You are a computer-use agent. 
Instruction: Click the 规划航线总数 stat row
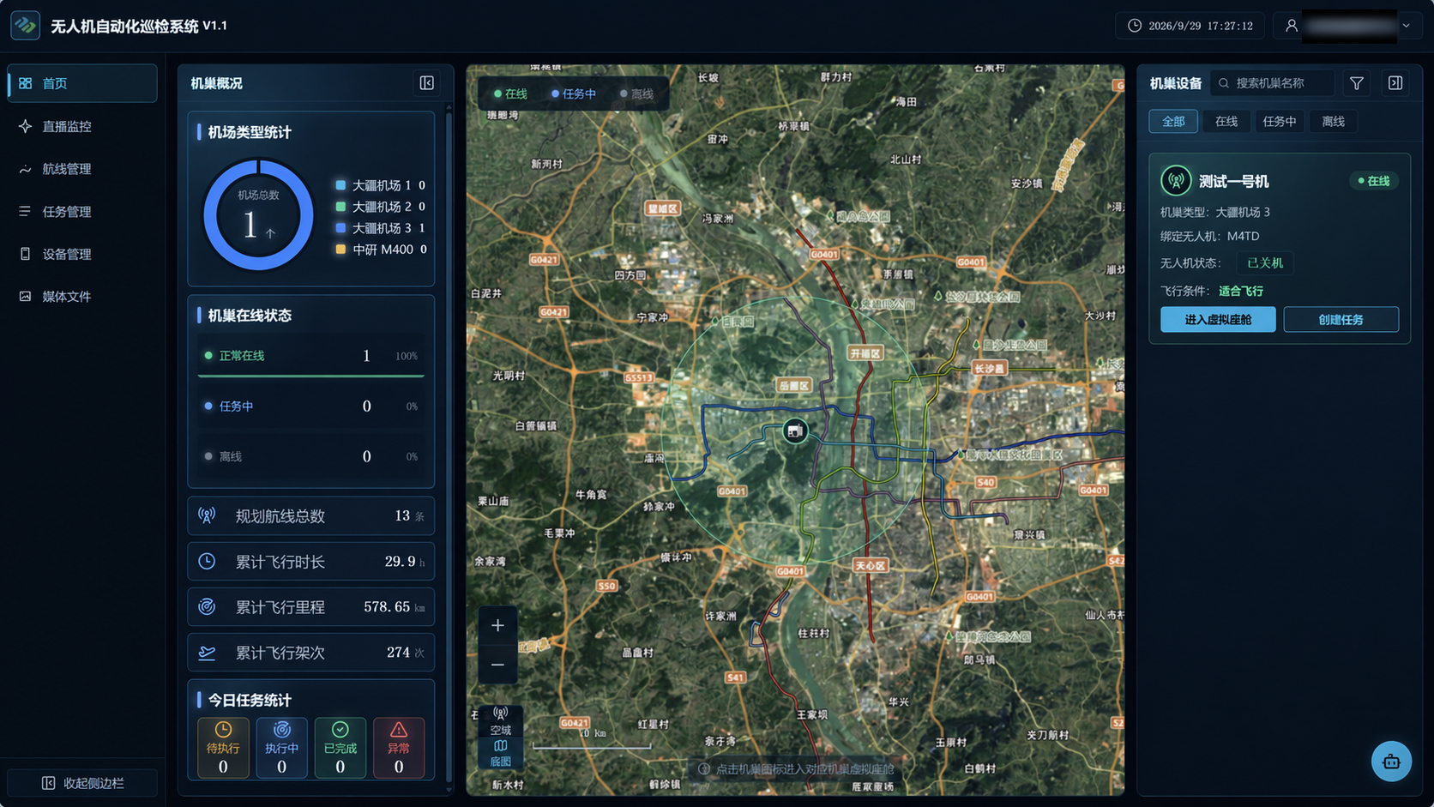[311, 515]
